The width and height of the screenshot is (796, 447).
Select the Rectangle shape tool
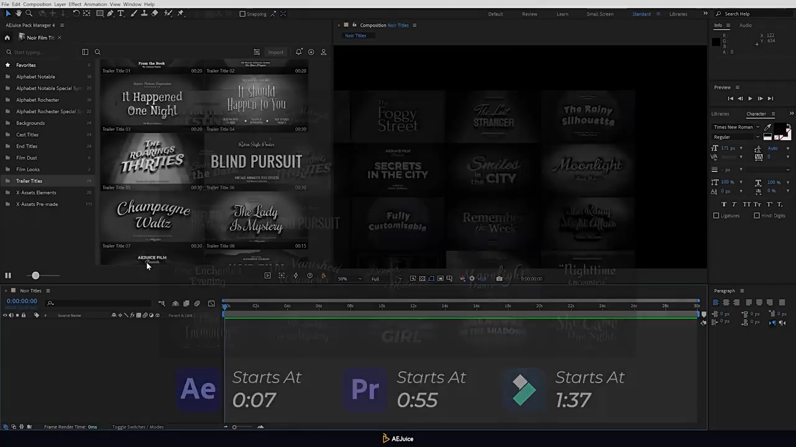pos(99,13)
